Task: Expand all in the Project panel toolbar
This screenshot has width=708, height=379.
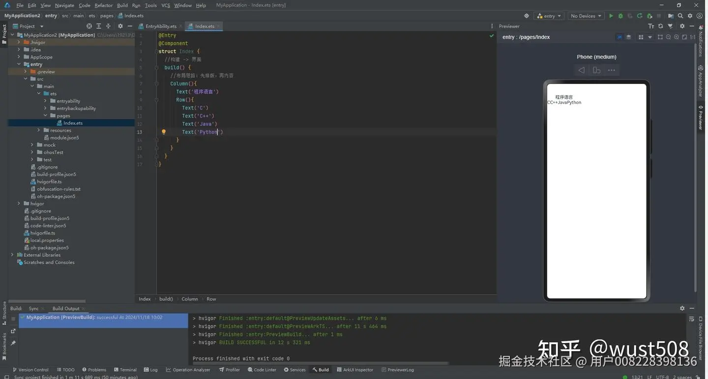Action: pyautogui.click(x=99, y=26)
